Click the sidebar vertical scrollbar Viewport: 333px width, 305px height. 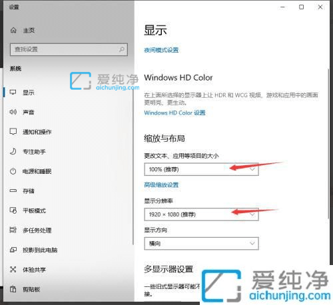point(133,166)
